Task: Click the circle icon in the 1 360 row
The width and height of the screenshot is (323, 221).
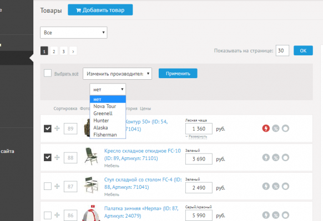Action: 285,129
